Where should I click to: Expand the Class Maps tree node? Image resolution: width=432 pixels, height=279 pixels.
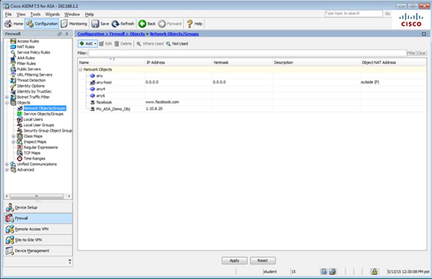coord(14,136)
